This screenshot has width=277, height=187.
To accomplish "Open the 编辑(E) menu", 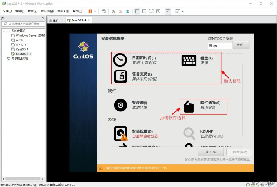I will point(20,11).
